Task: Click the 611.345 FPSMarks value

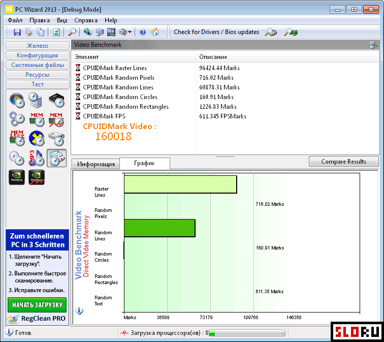Action: tap(222, 116)
